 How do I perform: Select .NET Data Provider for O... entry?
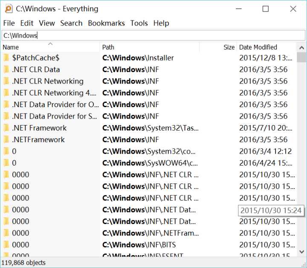click(x=55, y=105)
